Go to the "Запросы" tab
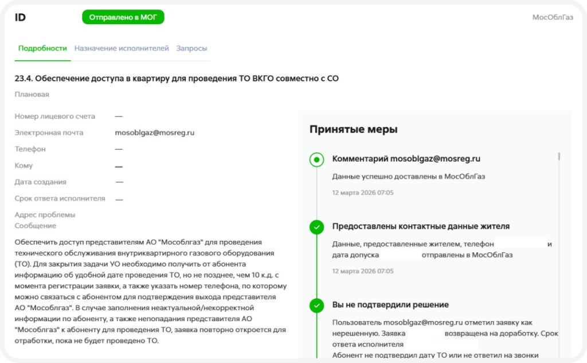Screen dimensions: 587x363 coord(191,49)
